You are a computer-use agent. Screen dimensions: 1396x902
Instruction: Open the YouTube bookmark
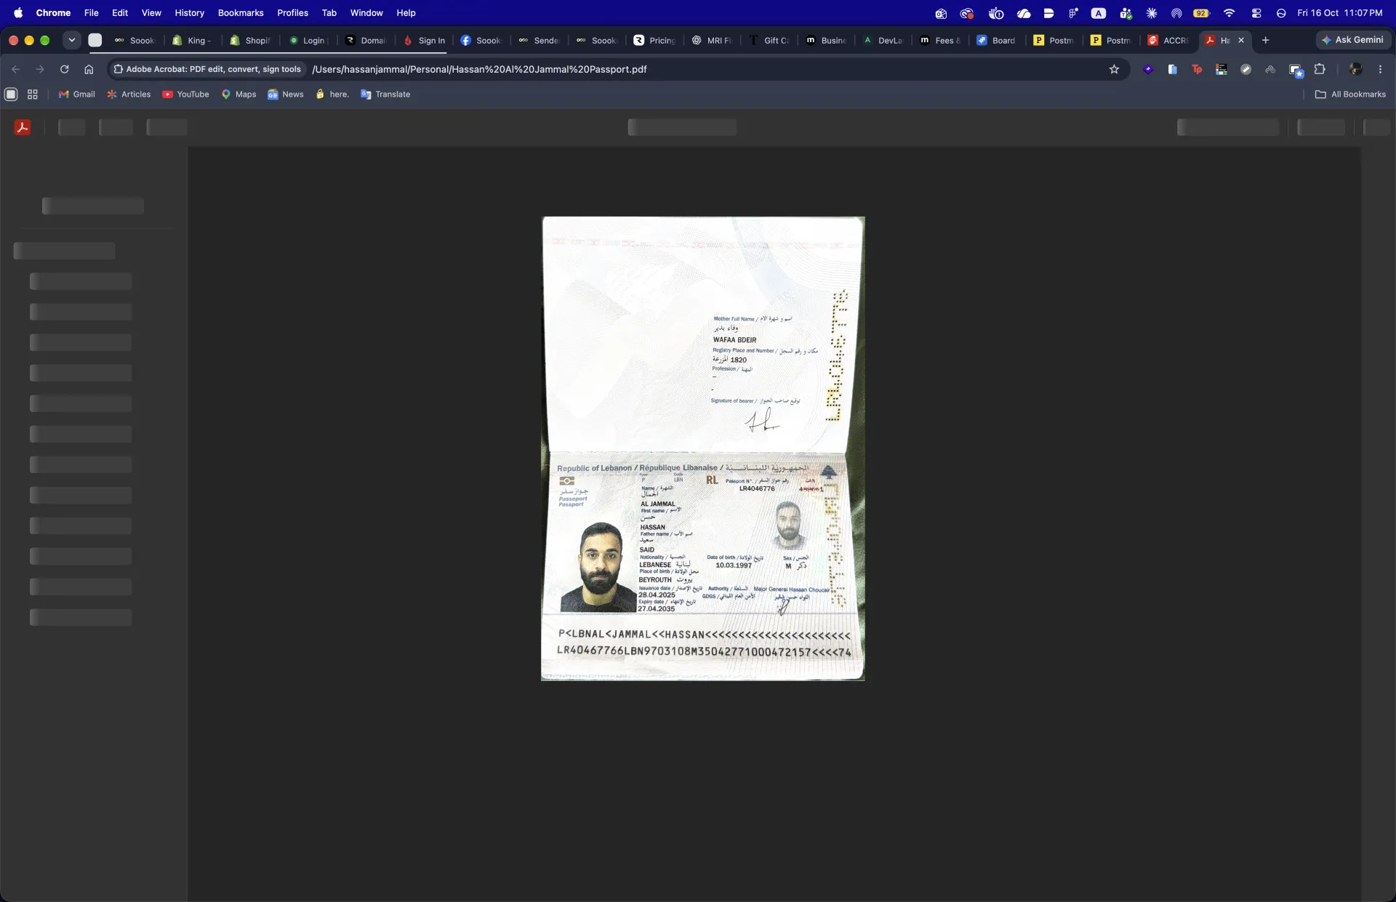pos(185,94)
